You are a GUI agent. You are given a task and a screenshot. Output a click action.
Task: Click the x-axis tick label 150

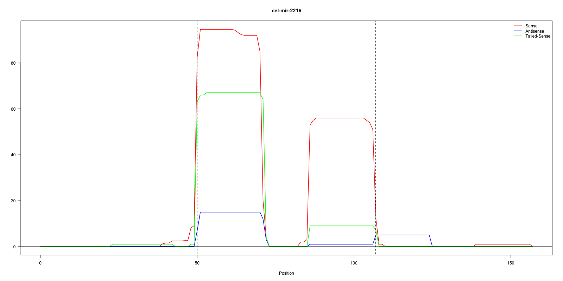511,263
